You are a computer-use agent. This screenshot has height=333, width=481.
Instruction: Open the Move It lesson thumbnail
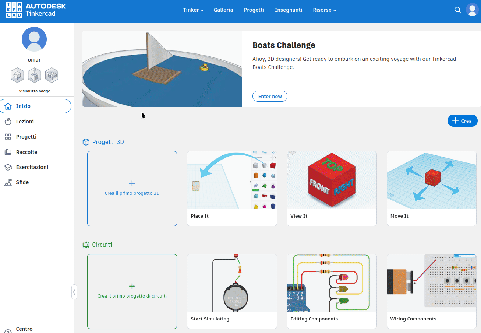click(x=432, y=180)
